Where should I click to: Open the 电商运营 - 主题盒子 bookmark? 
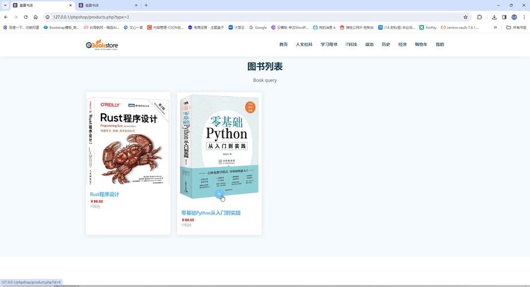click(206, 28)
